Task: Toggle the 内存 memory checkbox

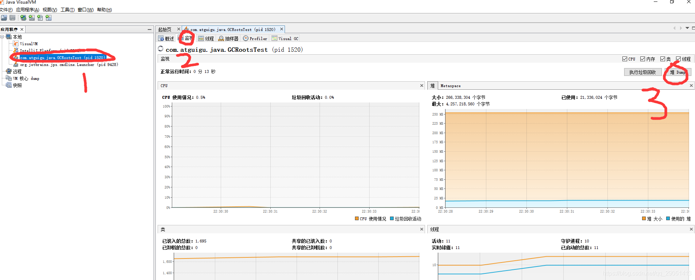Action: pos(642,59)
